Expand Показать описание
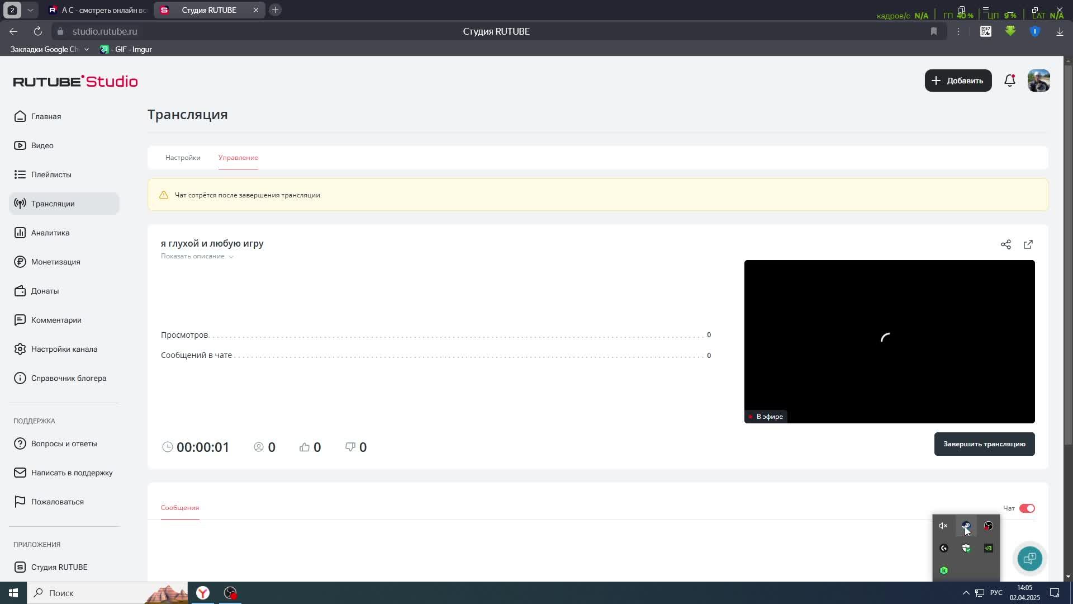The image size is (1073, 604). (197, 256)
